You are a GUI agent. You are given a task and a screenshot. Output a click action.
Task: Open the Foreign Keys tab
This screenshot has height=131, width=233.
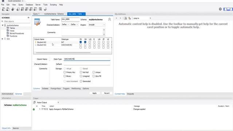point(56,88)
